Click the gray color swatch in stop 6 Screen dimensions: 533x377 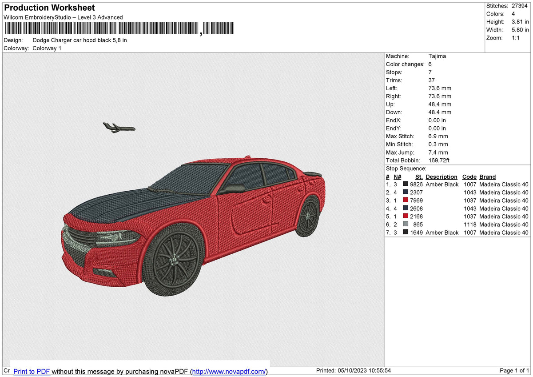pos(406,225)
